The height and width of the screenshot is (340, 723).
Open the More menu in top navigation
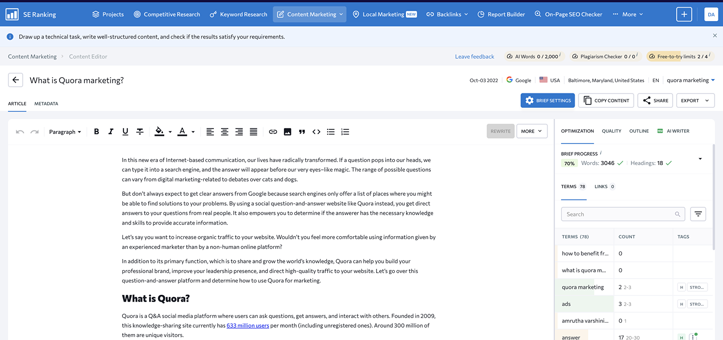tap(628, 14)
